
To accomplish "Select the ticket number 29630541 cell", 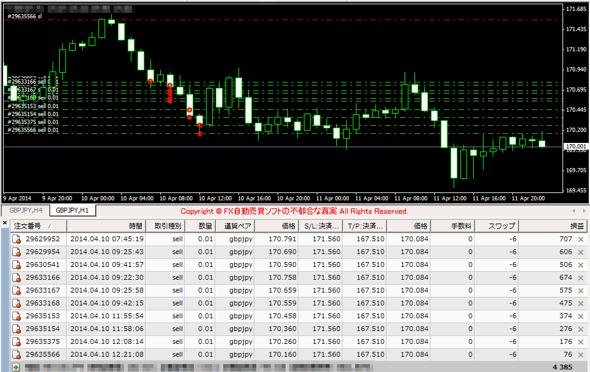I will (43, 264).
